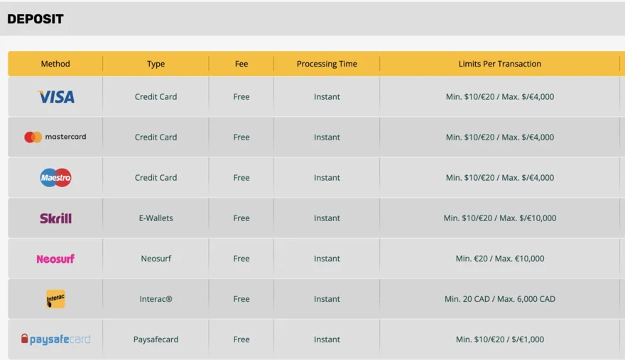Click the Limits Per Transaction header
This screenshot has height=360, width=625.
point(500,64)
